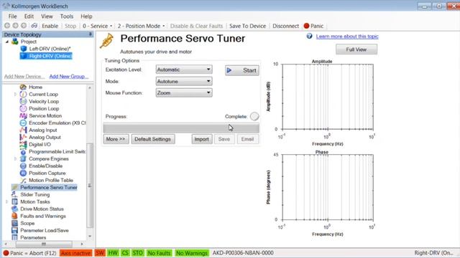Screen dimensions: 460x258
Task: Open the File menu
Action: click(12, 16)
